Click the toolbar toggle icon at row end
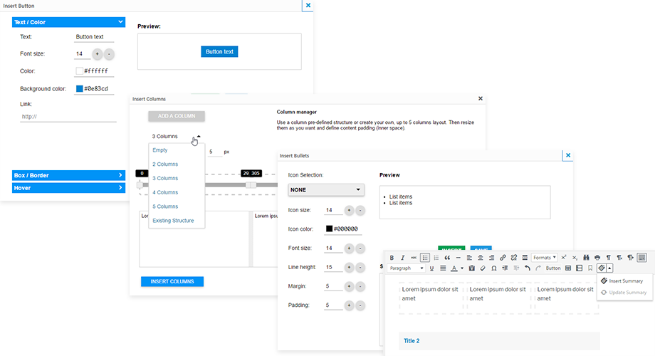The image size is (655, 356). click(x=642, y=258)
